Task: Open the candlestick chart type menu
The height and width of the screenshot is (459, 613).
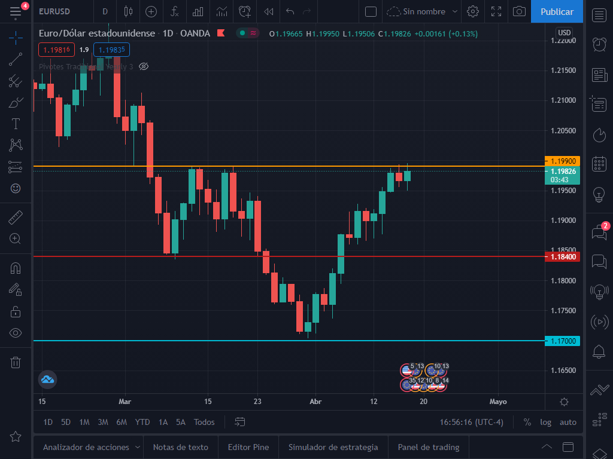Action: click(128, 12)
